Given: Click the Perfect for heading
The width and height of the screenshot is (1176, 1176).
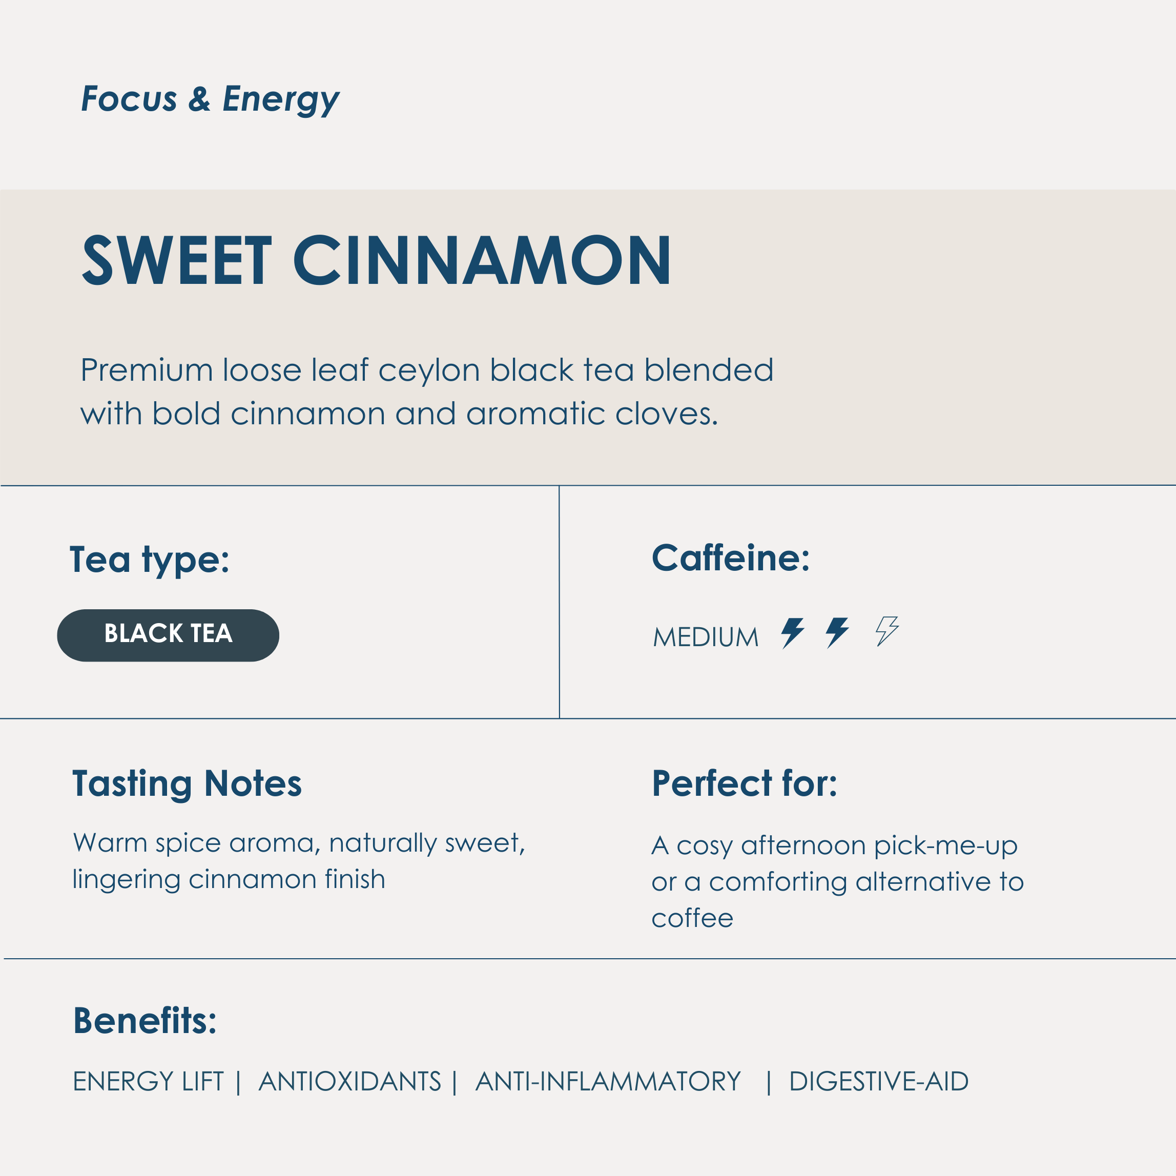Looking at the screenshot, I should (744, 783).
